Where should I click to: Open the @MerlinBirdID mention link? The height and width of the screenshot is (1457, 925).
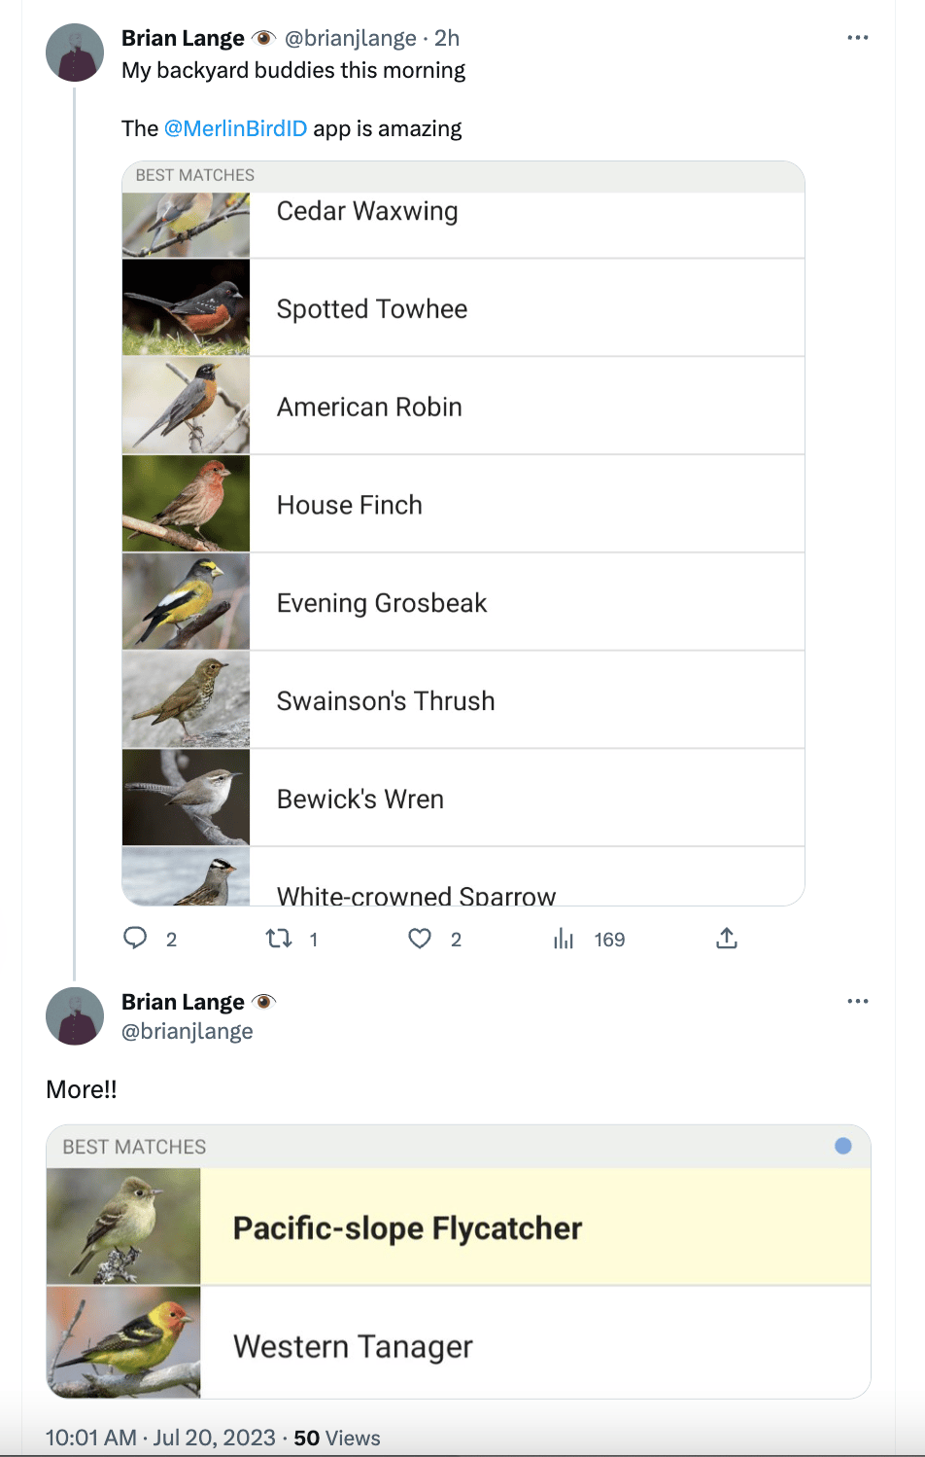click(235, 128)
